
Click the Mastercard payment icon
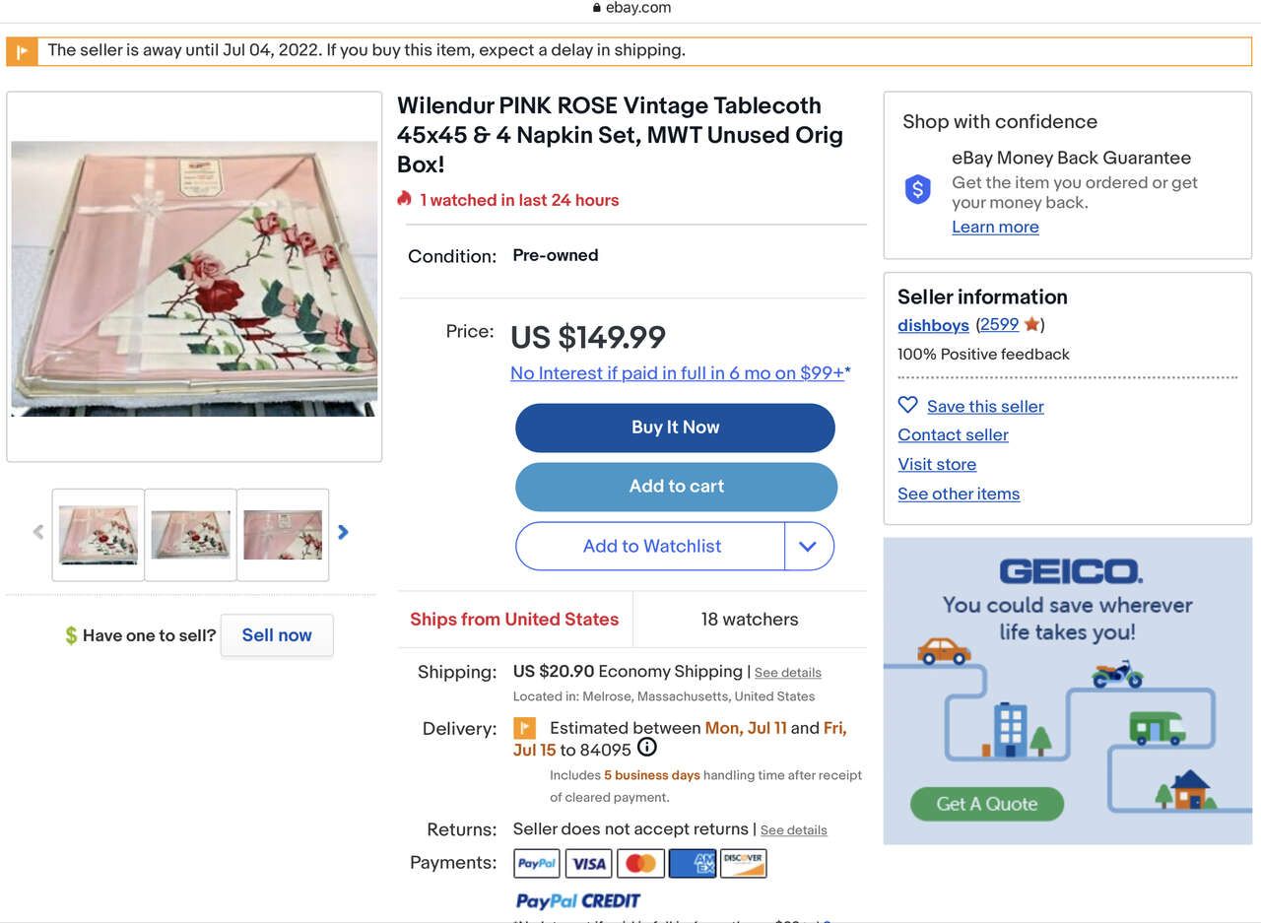pos(640,863)
